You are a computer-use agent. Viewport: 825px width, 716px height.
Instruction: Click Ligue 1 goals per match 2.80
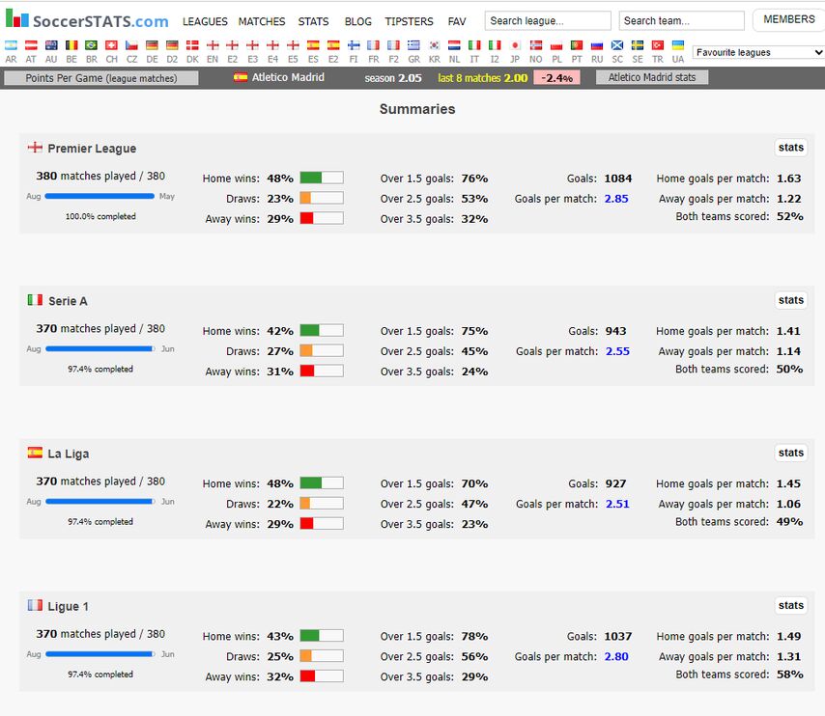click(616, 656)
